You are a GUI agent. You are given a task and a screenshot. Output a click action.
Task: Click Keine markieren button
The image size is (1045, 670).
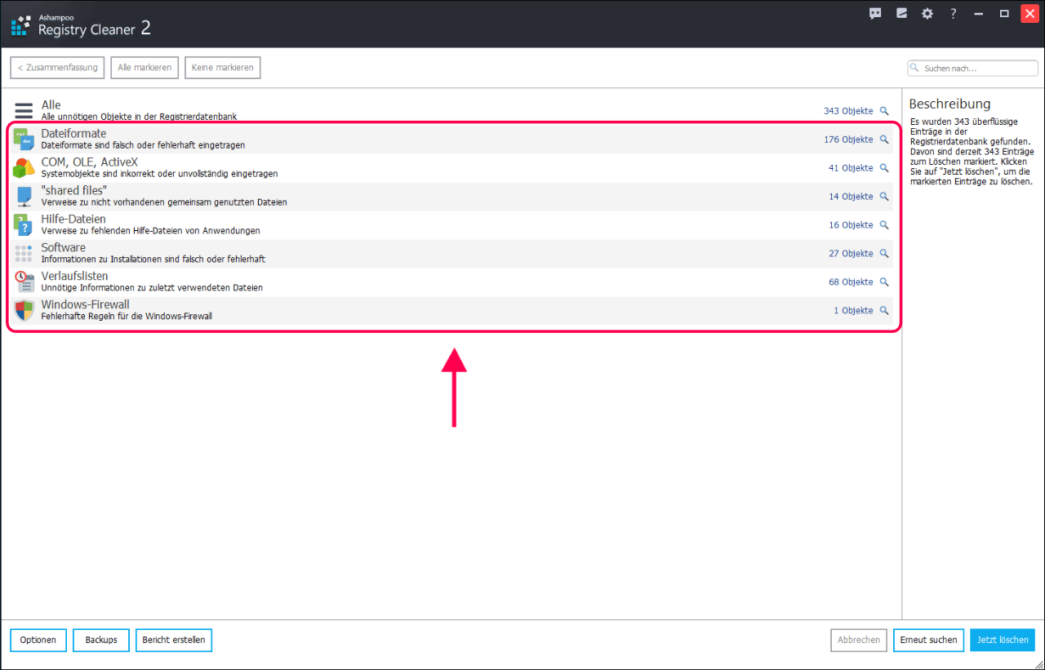(x=222, y=68)
